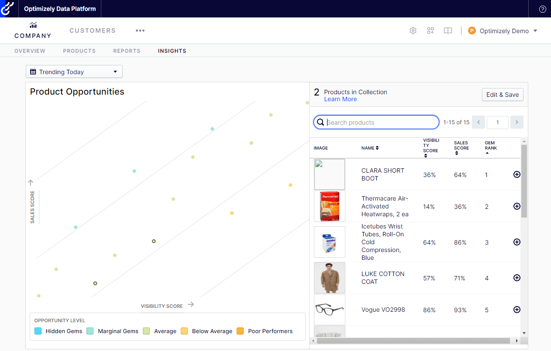Go to the next results page

[x=517, y=123]
